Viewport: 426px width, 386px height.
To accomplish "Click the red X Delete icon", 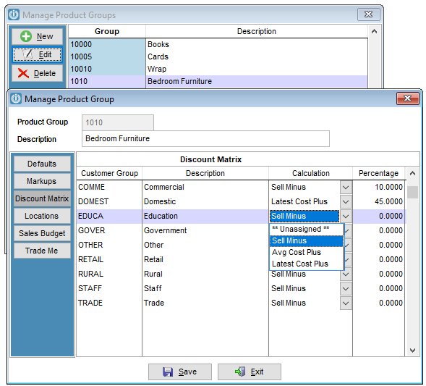I will click(23, 73).
